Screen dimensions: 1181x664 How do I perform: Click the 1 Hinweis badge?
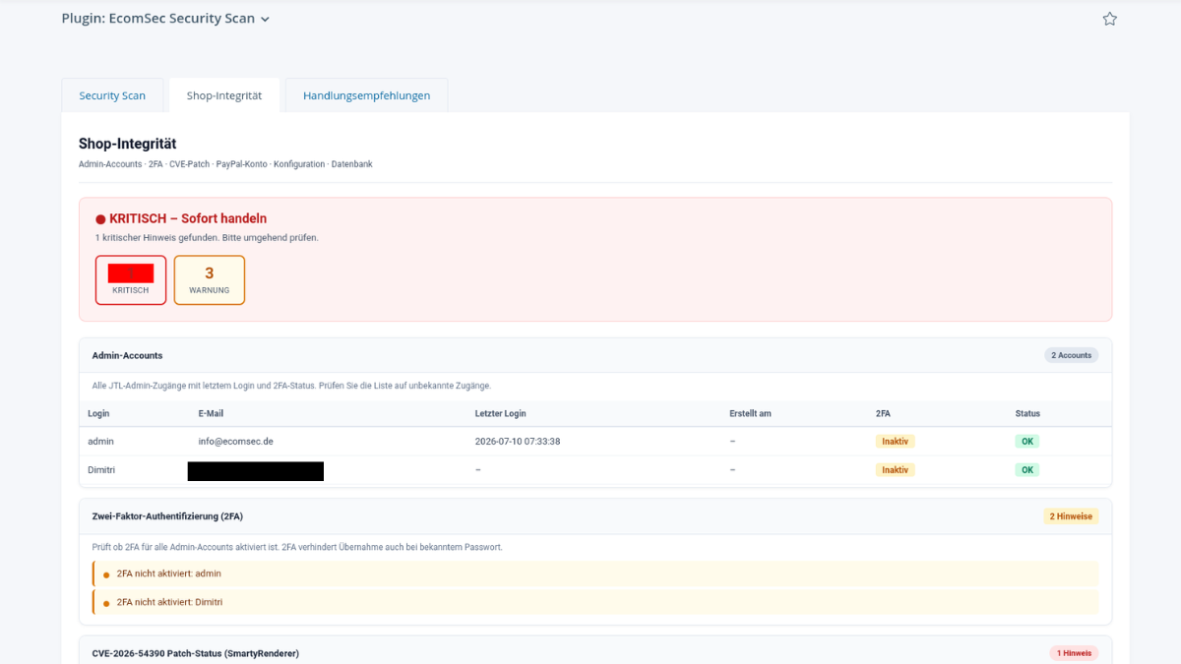click(x=1074, y=653)
